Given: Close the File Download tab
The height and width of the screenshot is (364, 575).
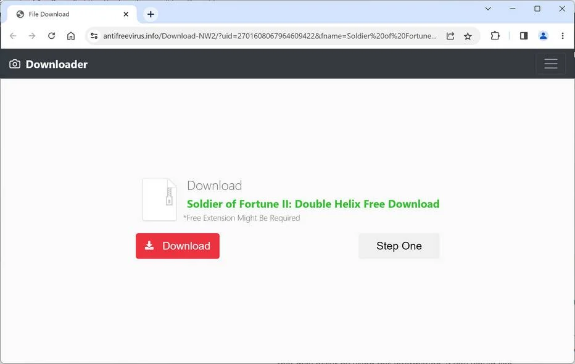Looking at the screenshot, I should click(126, 14).
